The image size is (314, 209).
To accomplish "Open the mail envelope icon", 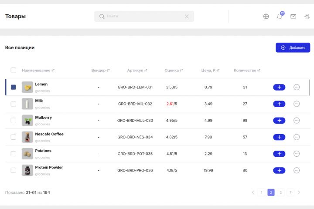I will click(x=294, y=17).
